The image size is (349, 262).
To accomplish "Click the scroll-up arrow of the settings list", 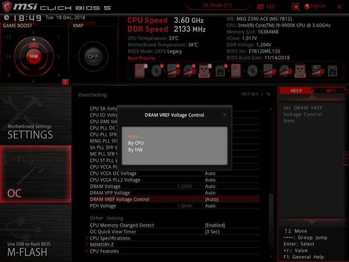I will coord(271,109).
